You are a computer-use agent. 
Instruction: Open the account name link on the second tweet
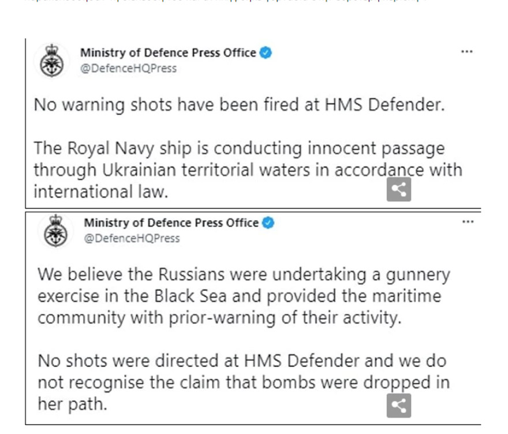(171, 223)
